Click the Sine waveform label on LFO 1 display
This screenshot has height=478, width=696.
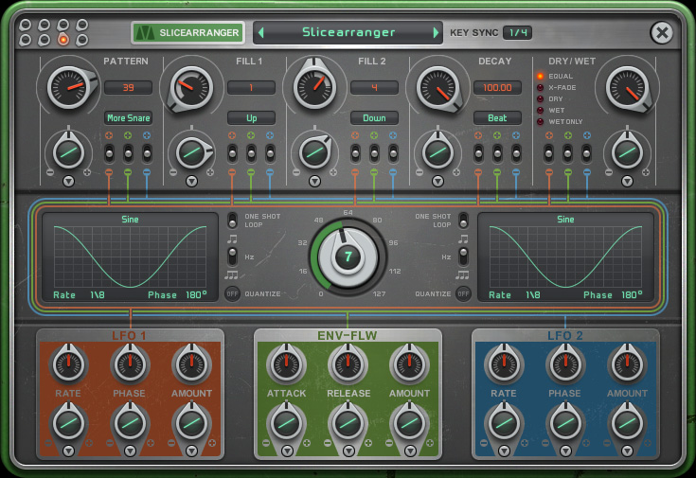pos(130,220)
